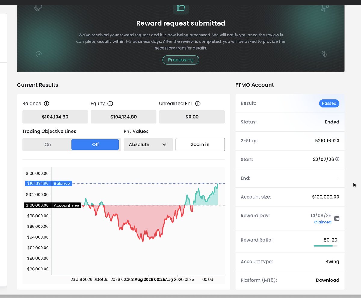This screenshot has width=361, height=298.
Task: Open the PnL Values Absolute dropdown
Action: tap(148, 144)
